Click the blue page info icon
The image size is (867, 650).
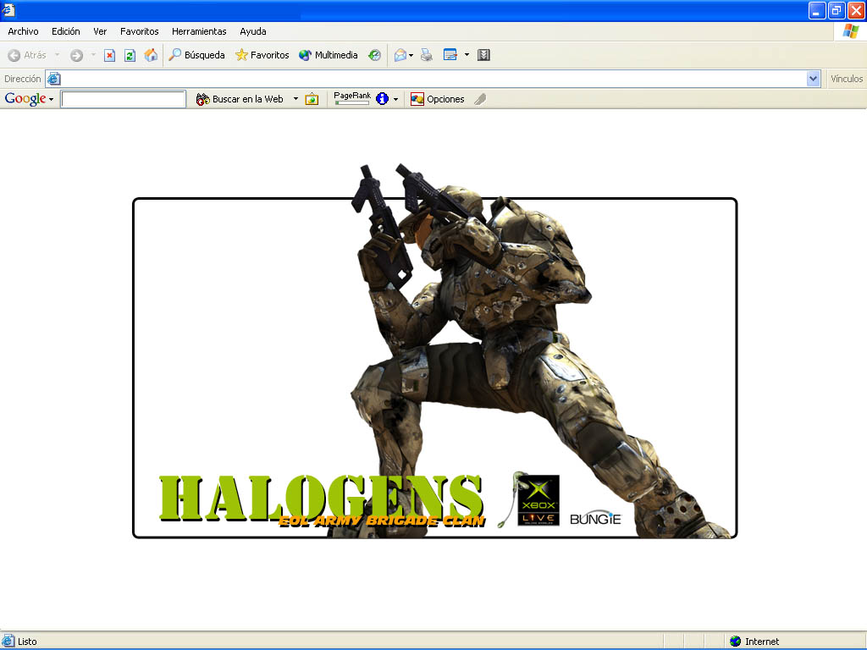click(383, 99)
